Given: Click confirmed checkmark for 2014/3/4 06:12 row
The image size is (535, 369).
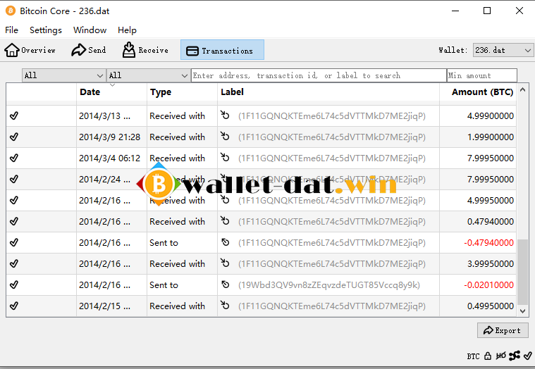Looking at the screenshot, I should 13,158.
